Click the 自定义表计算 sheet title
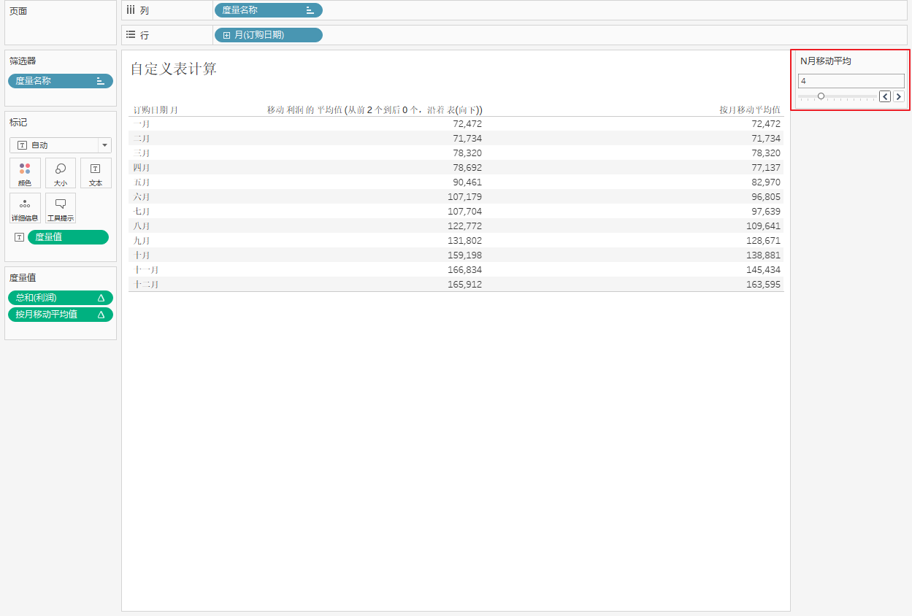The height and width of the screenshot is (616, 912). click(x=174, y=69)
